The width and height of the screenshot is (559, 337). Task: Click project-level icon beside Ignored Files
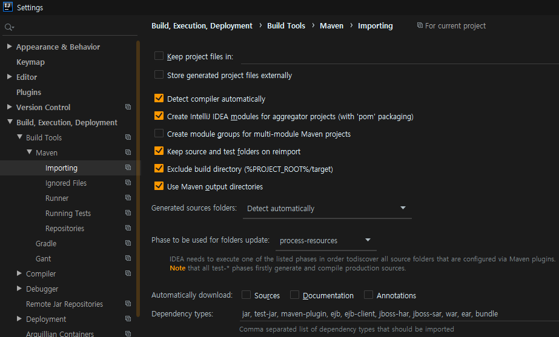pyautogui.click(x=128, y=182)
